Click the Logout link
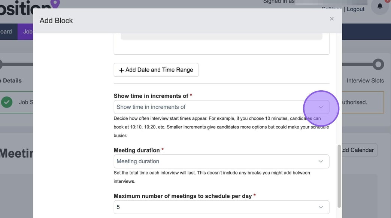 pos(355,9)
